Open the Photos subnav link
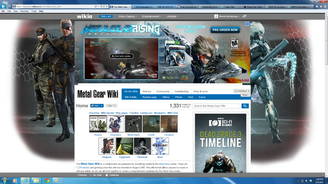 pos(179,97)
